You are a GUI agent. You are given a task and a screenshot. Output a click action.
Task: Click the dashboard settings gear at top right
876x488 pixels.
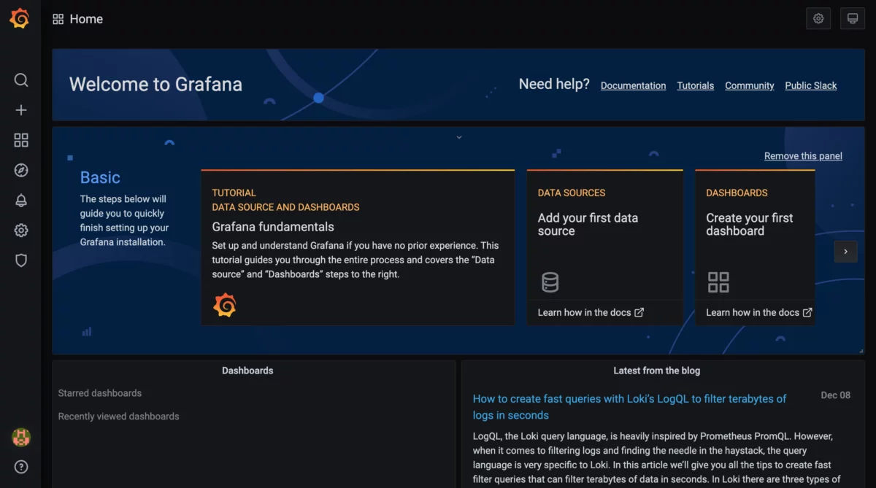(x=818, y=19)
